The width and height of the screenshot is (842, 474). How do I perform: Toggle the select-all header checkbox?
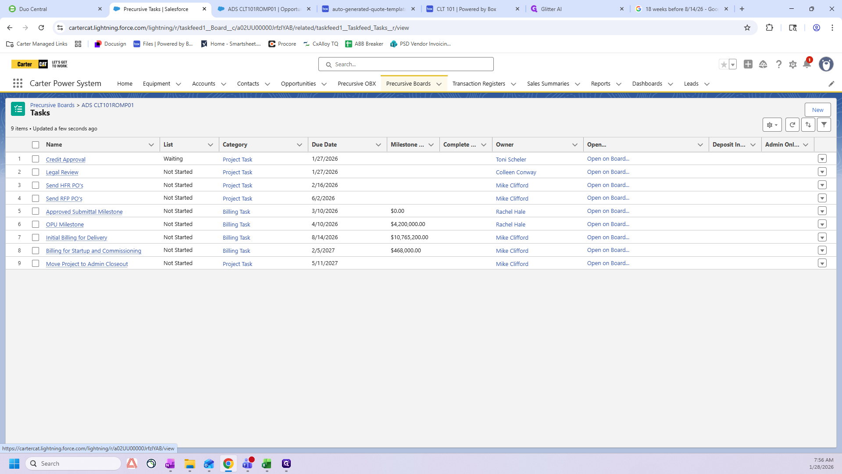pos(36,145)
